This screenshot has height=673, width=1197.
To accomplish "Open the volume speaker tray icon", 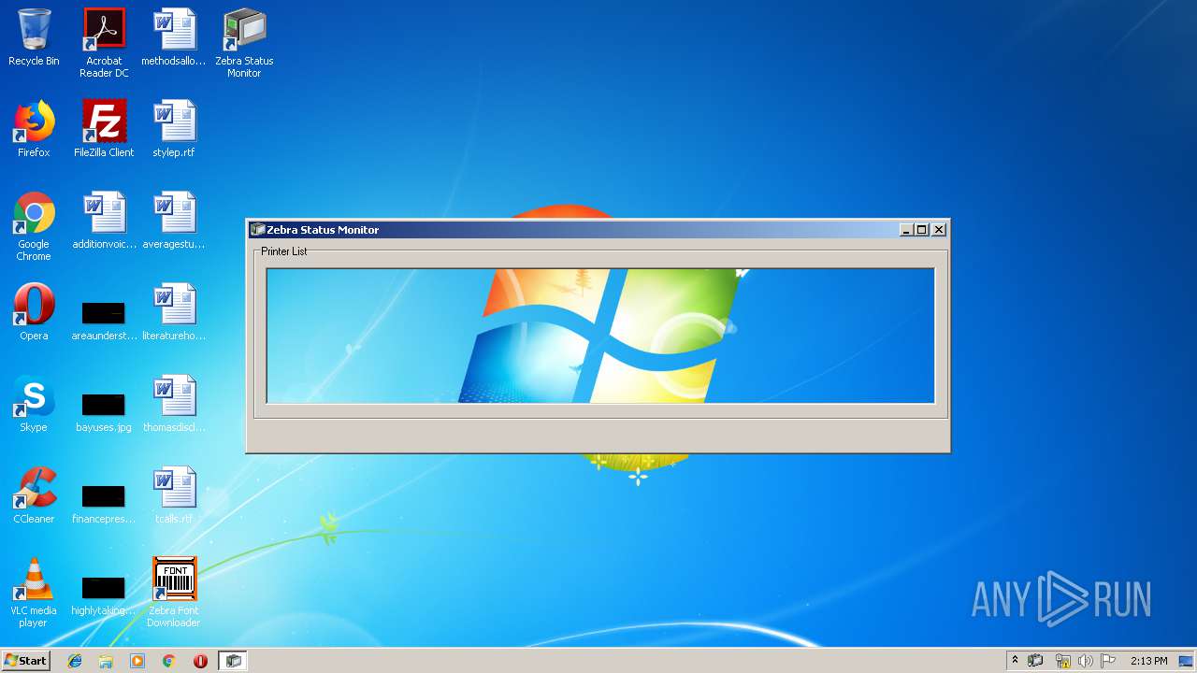I will [1085, 661].
